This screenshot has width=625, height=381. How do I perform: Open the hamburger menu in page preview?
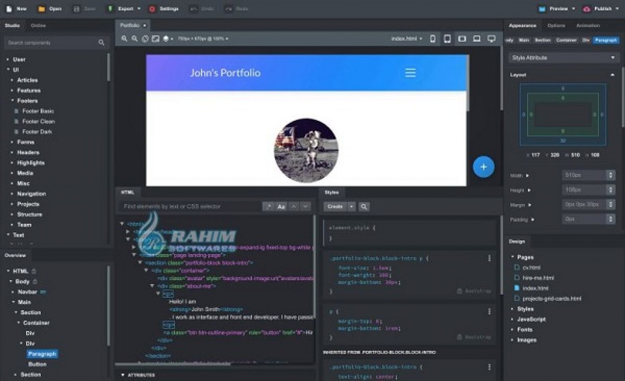click(410, 73)
